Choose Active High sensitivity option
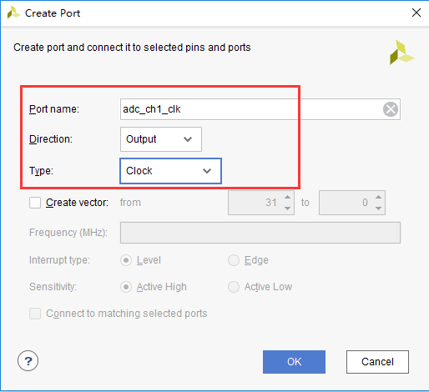Image resolution: width=429 pixels, height=392 pixels. pyautogui.click(x=126, y=287)
